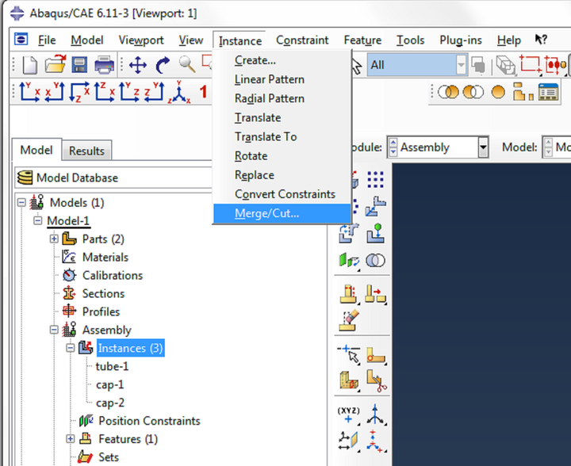Select the Pan View tool
The height and width of the screenshot is (466, 571).
tap(138, 66)
